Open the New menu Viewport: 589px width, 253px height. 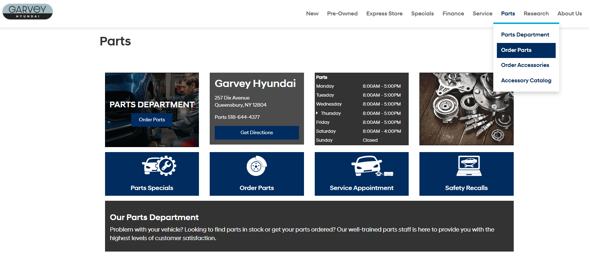point(312,14)
